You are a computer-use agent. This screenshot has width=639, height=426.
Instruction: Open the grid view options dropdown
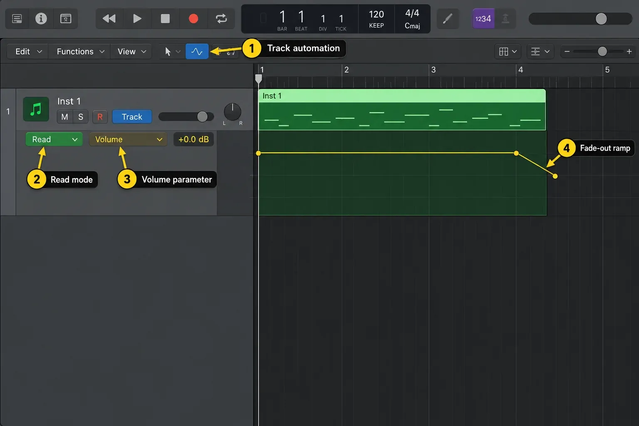pyautogui.click(x=508, y=52)
